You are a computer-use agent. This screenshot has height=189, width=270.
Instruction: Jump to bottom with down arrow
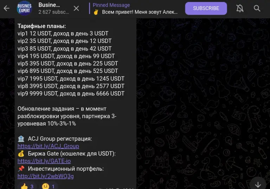(258, 184)
